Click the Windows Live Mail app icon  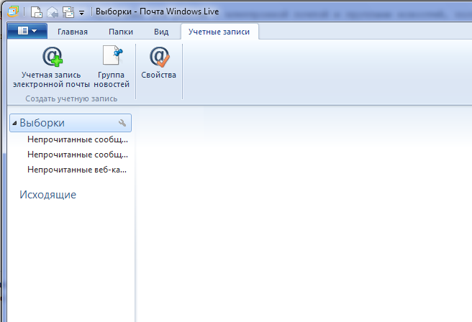(x=12, y=11)
